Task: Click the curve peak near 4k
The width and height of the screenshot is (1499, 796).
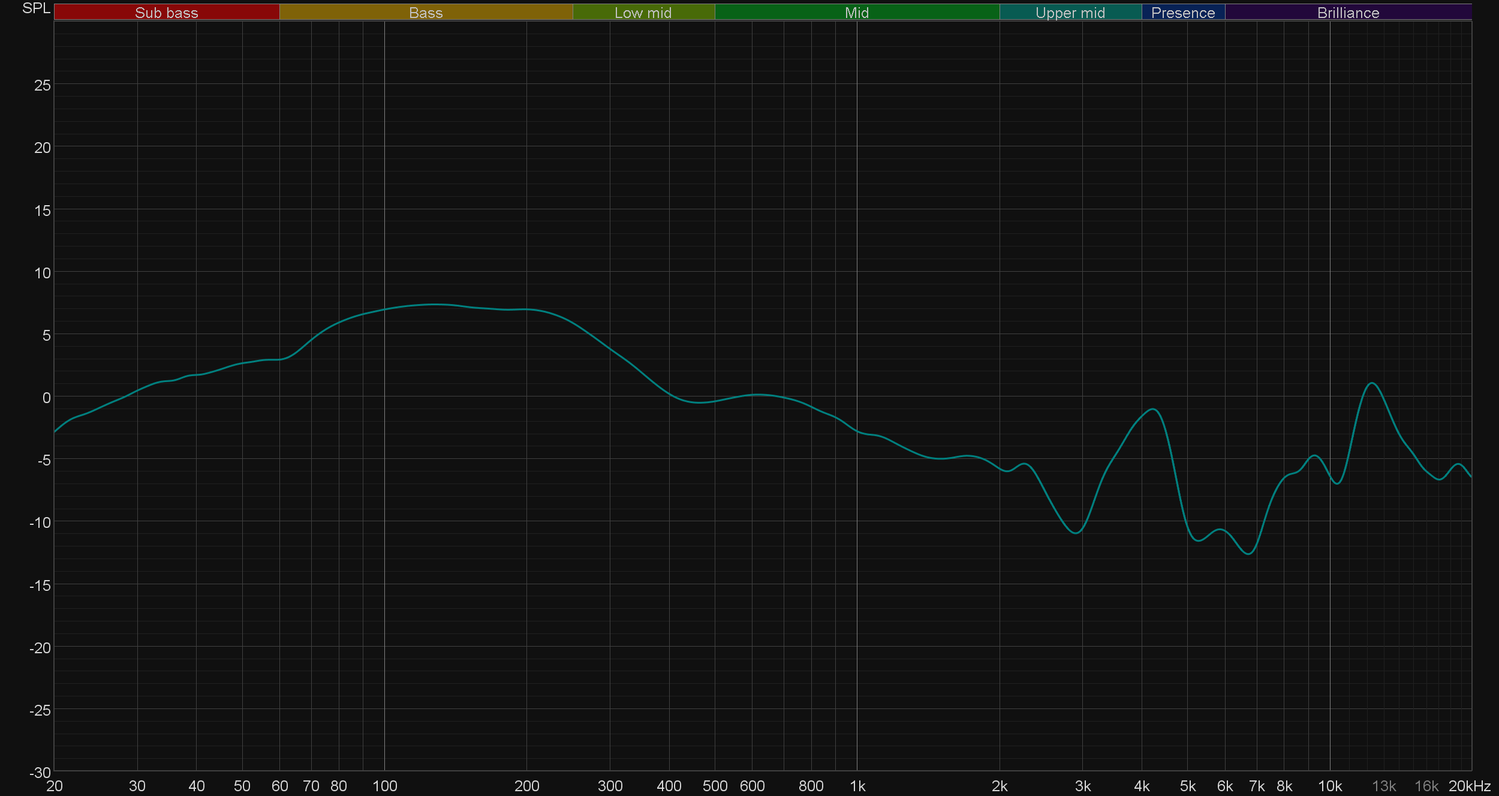Action: [x=1154, y=410]
